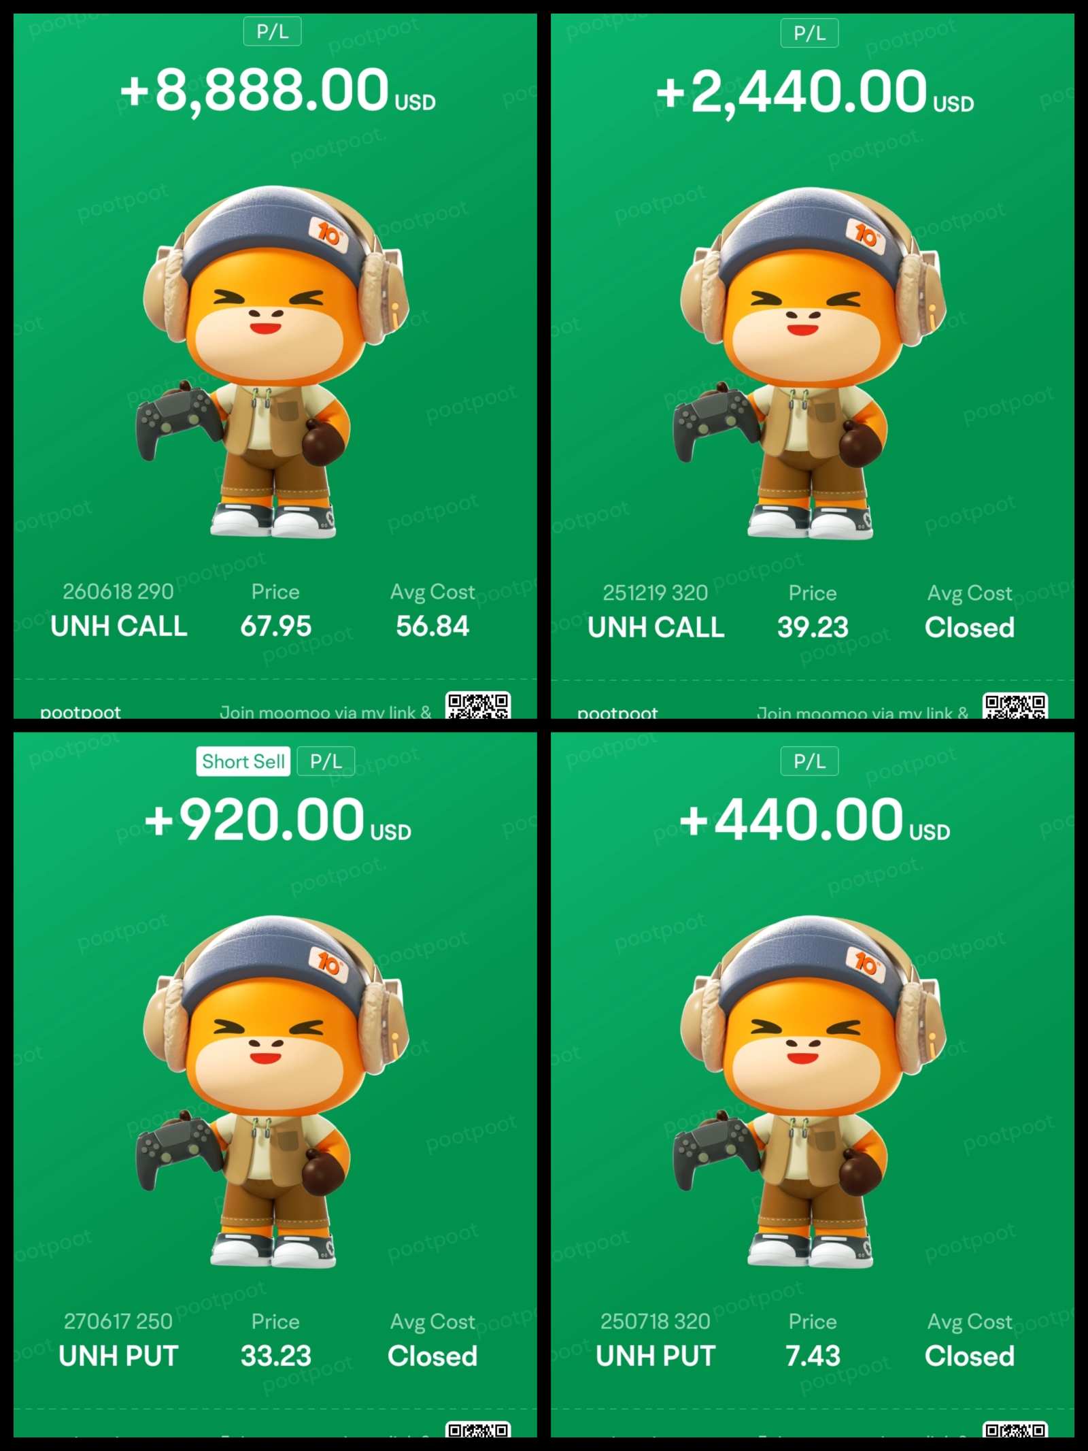1088x1451 pixels.
Task: Select the Short Sell tag
Action: pyautogui.click(x=243, y=761)
